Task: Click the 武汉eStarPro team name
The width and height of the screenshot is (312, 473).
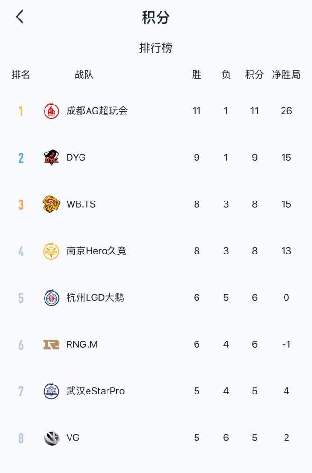Action: [x=96, y=391]
